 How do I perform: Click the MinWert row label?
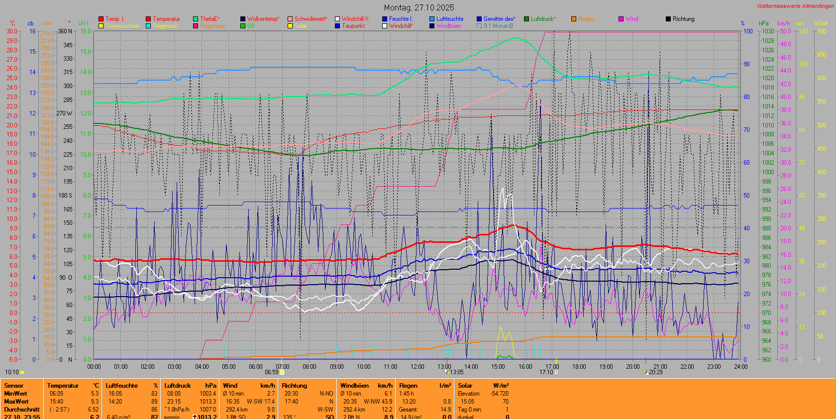point(16,394)
